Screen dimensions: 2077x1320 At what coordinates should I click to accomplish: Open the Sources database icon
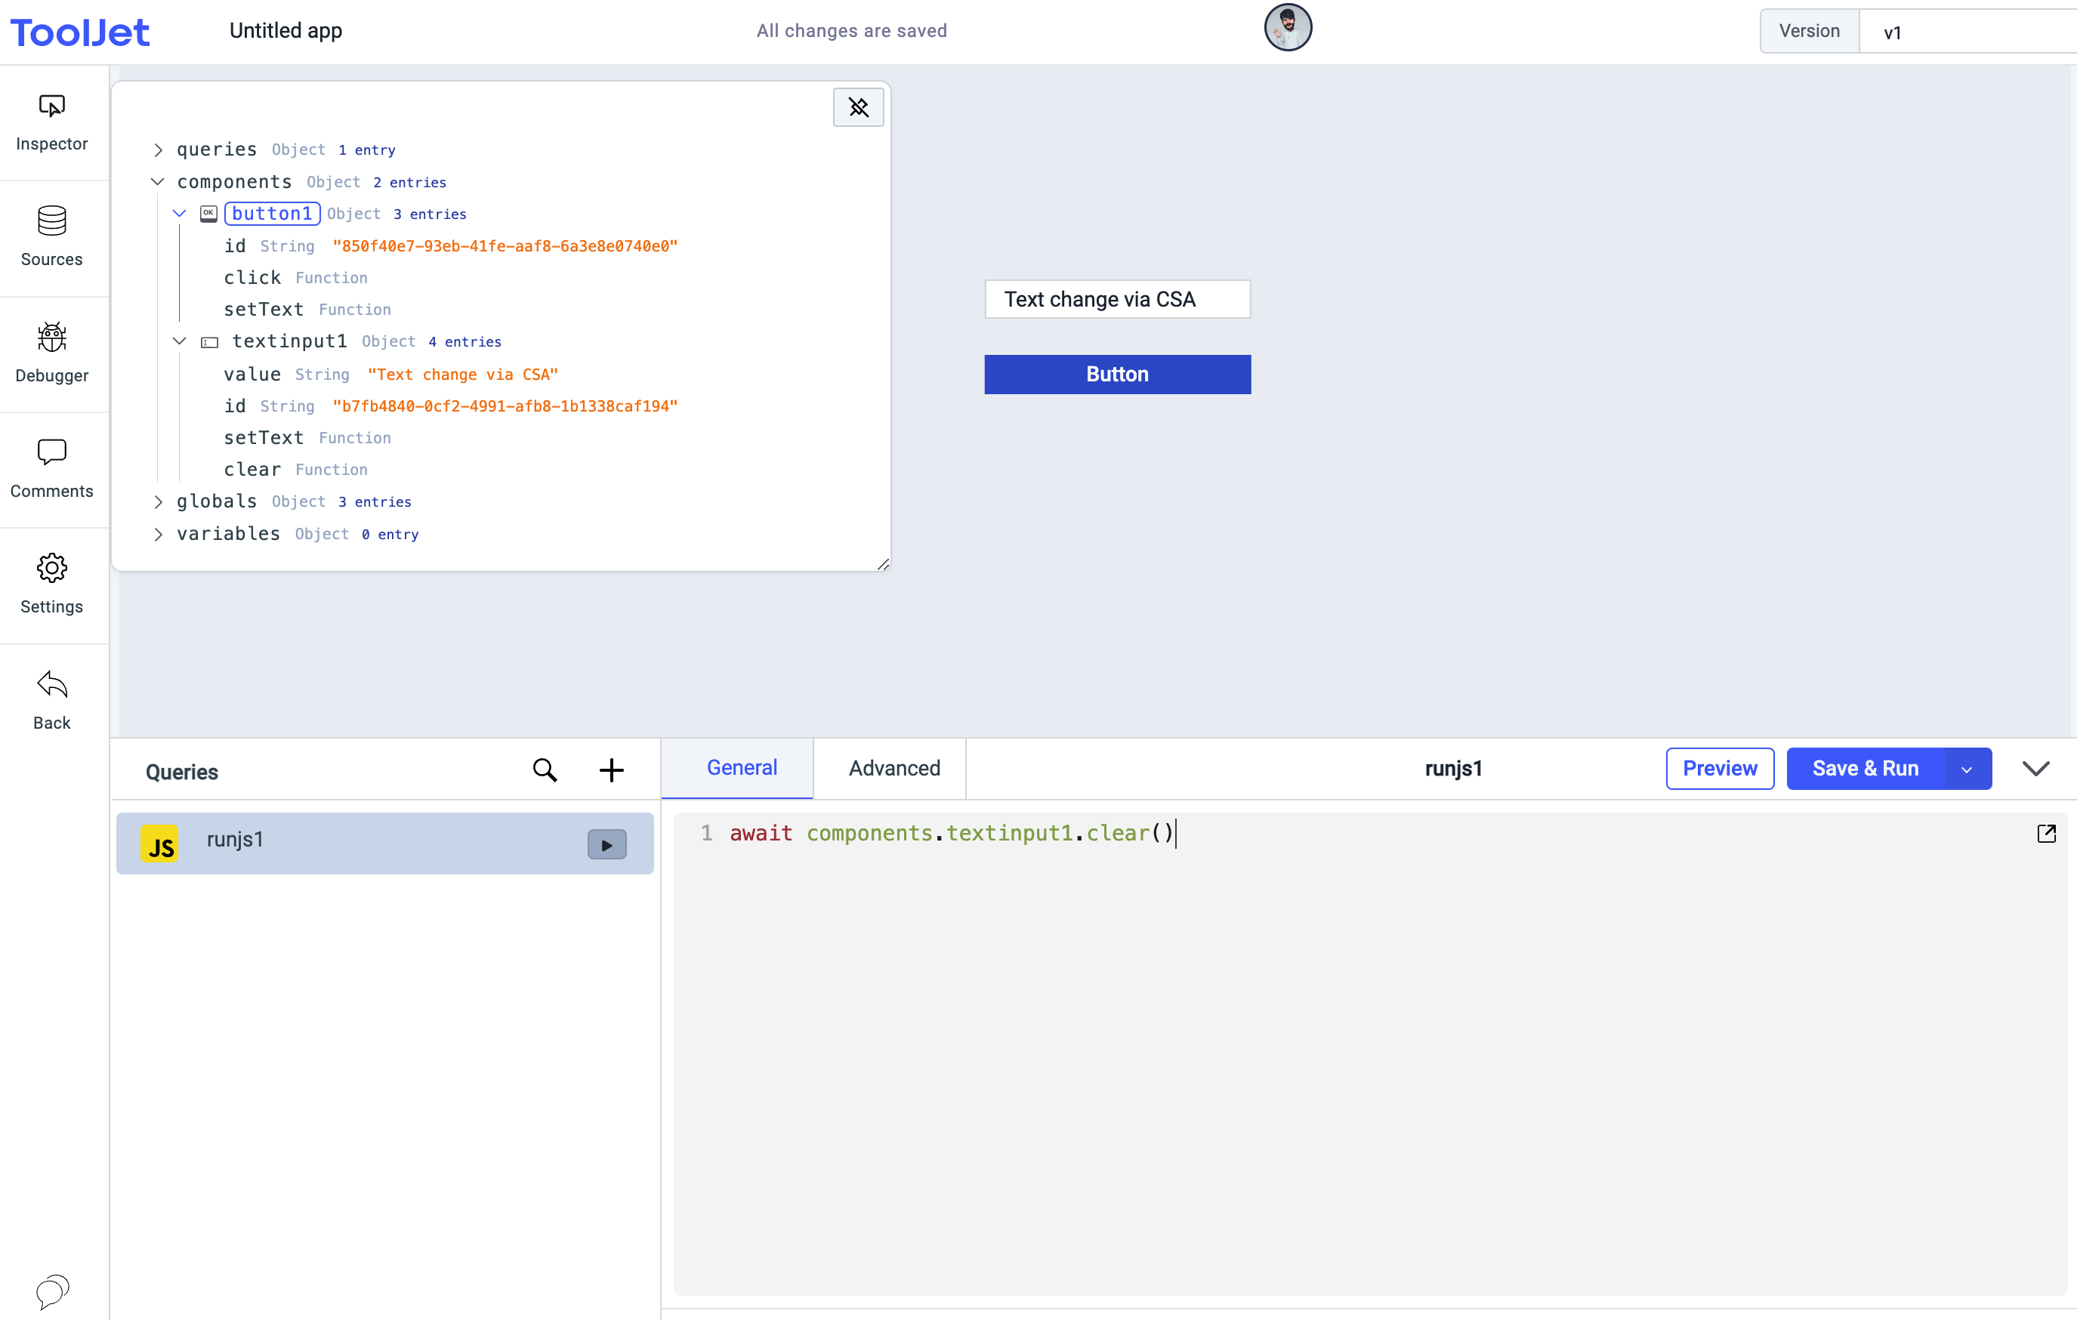pos(52,221)
